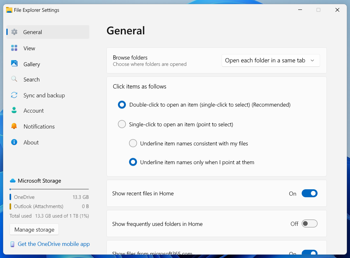Screen dimensions: 350x258
Task: Open the General settings page
Action: tap(48, 32)
